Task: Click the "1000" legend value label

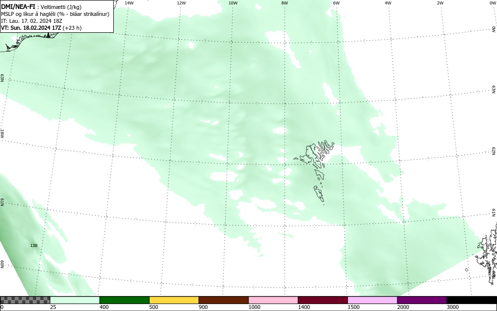Action: [x=254, y=307]
